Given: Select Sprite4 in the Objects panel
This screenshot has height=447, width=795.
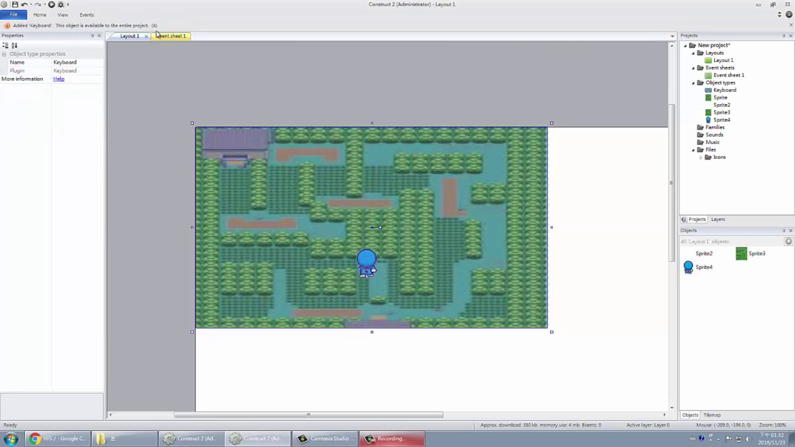Looking at the screenshot, I should click(698, 267).
